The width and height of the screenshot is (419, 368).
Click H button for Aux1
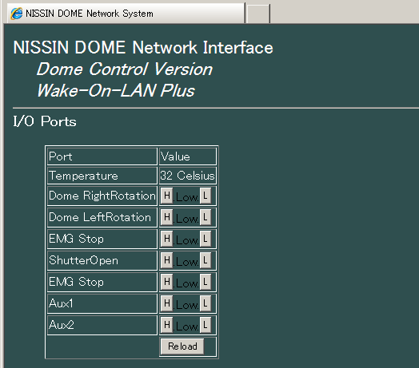pyautogui.click(x=167, y=303)
